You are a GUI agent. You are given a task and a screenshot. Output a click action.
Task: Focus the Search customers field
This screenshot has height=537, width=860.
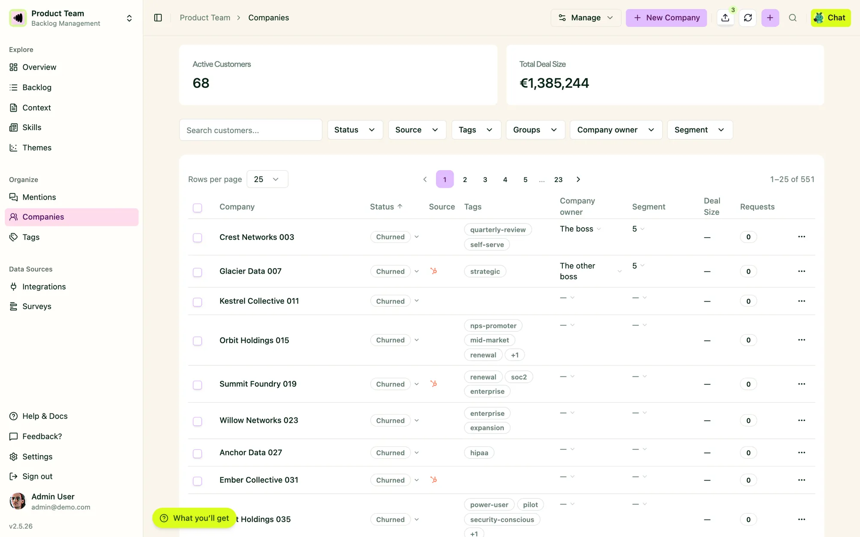click(251, 130)
